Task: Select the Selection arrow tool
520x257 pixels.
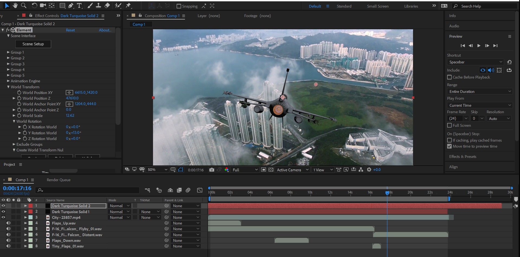Action: coord(7,5)
